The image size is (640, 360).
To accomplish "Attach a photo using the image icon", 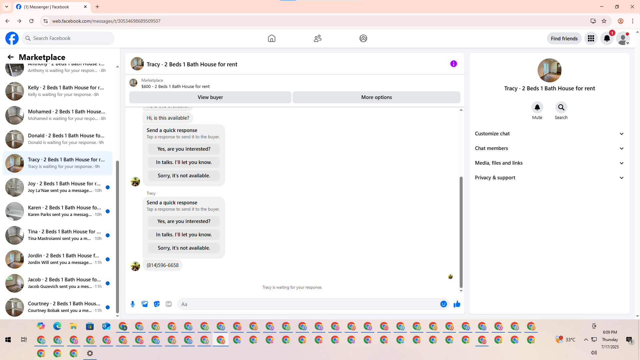I will pyautogui.click(x=145, y=304).
